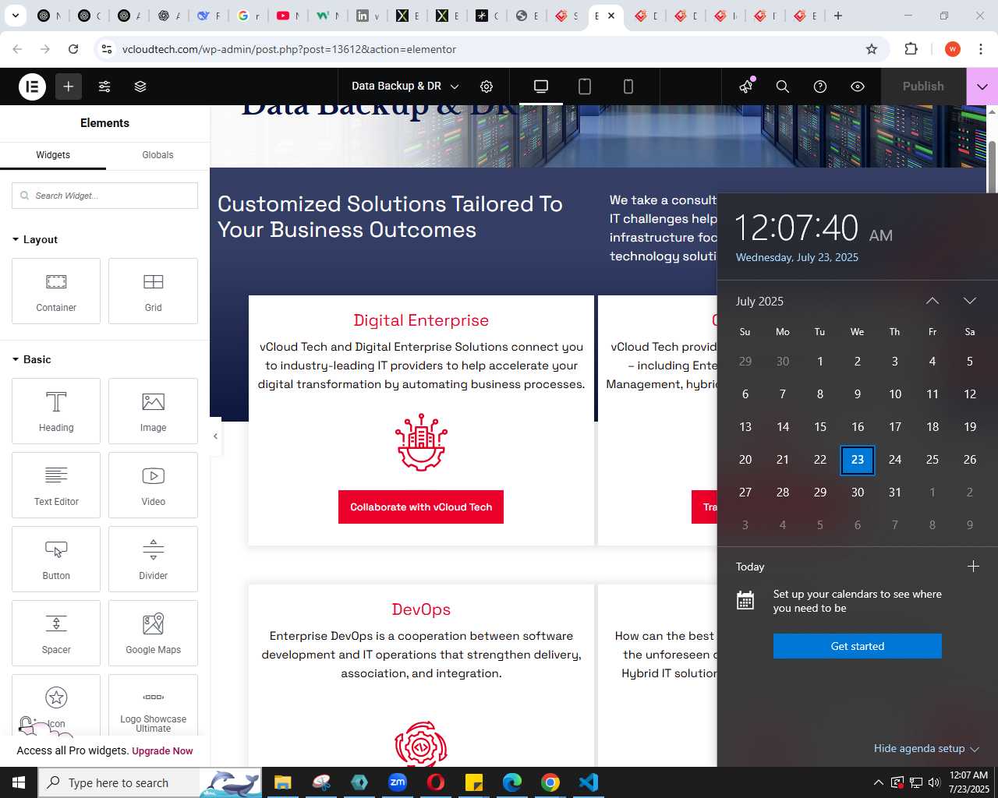Open Sticky Notes from taskbar
The image size is (998, 798).
[474, 782]
